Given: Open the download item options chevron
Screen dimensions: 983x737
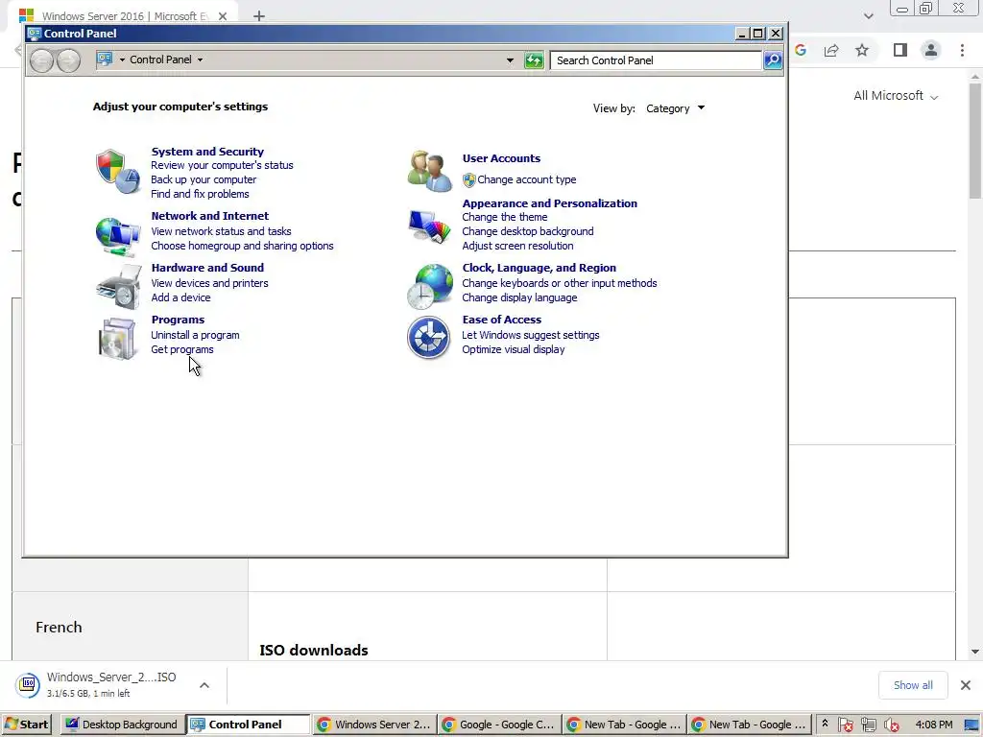Looking at the screenshot, I should point(204,685).
